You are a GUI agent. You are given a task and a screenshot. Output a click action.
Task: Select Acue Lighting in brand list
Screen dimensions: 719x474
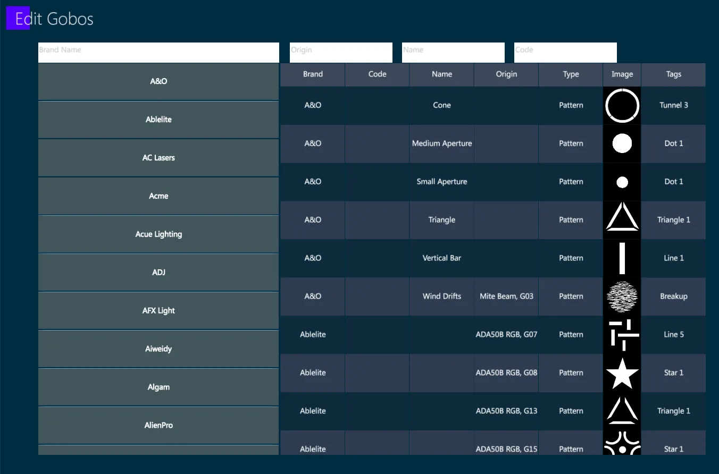158,235
